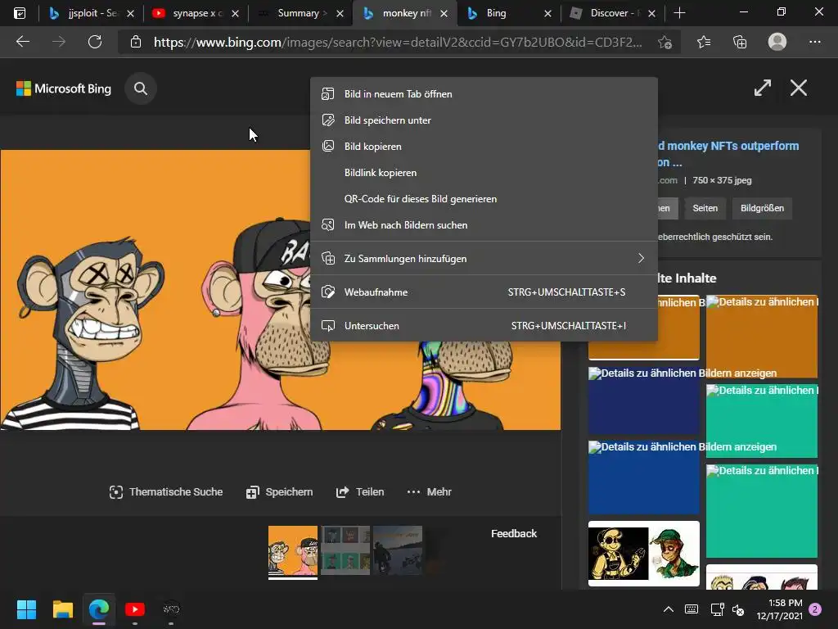
Task: Select the third dark thumbnail
Action: (x=398, y=550)
